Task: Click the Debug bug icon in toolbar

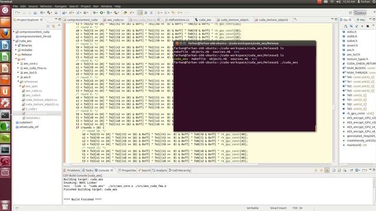Action: [95, 13]
